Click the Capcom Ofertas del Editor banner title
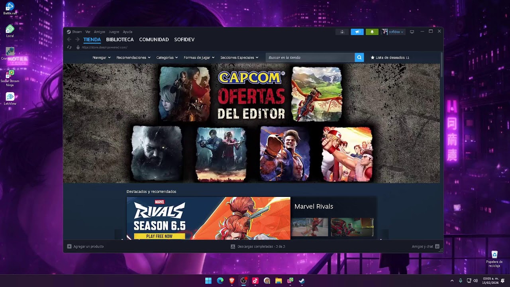Image resolution: width=510 pixels, height=287 pixels. [x=251, y=95]
